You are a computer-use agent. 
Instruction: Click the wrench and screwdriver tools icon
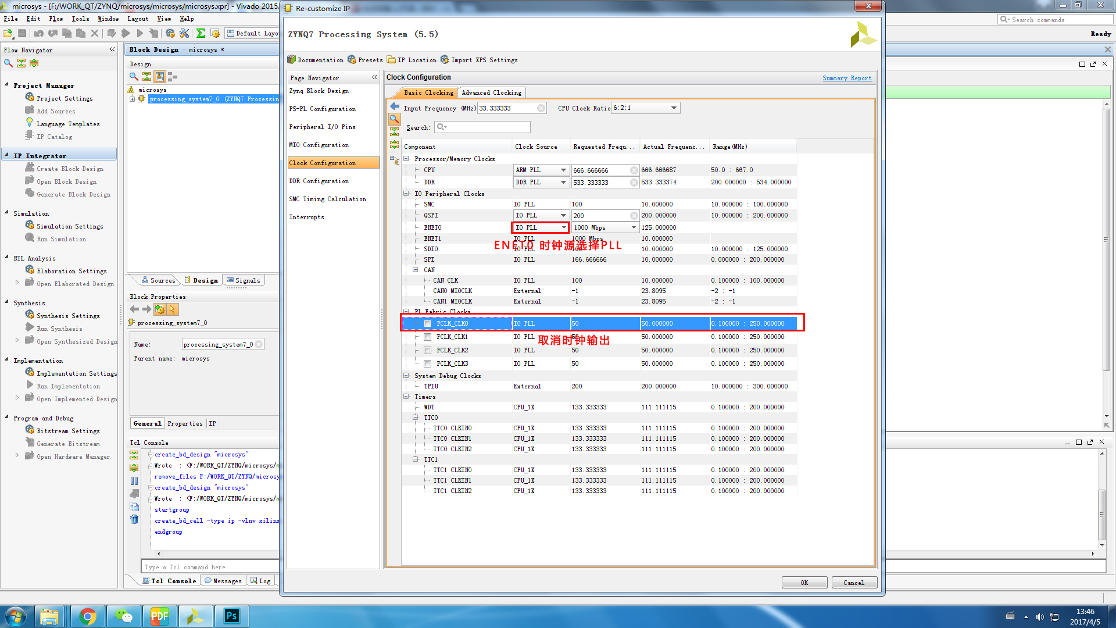184,33
